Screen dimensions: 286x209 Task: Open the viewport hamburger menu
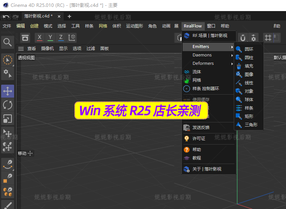[21, 48]
